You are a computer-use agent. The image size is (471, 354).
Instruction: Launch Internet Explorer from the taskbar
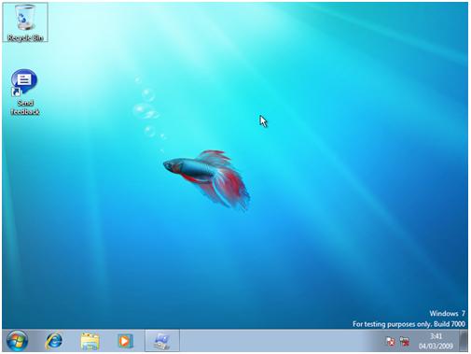[54, 341]
